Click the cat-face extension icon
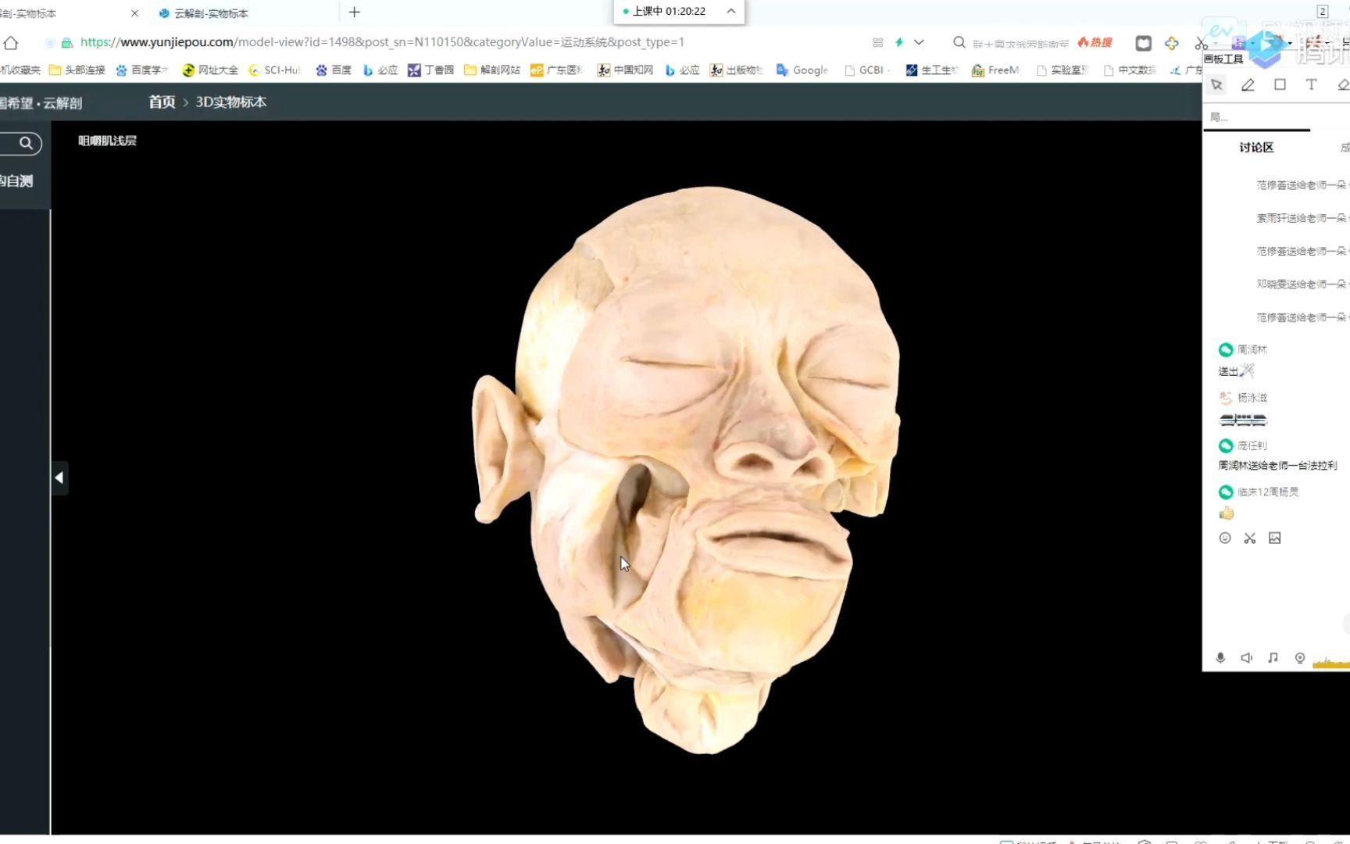Image resolution: width=1350 pixels, height=844 pixels. (1143, 43)
